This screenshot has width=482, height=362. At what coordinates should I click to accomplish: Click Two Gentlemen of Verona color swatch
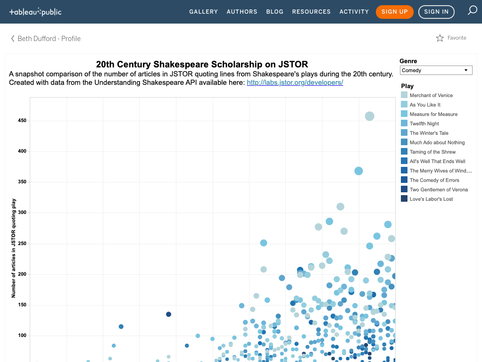tap(404, 189)
